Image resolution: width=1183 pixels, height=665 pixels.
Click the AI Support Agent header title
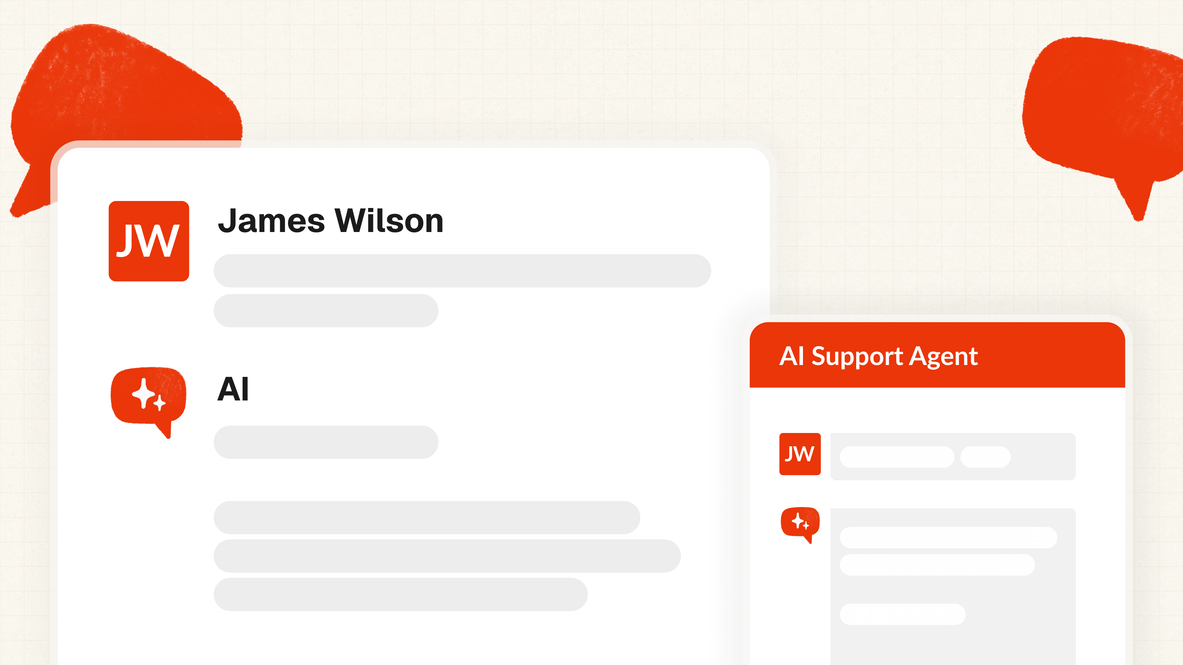[x=878, y=356]
